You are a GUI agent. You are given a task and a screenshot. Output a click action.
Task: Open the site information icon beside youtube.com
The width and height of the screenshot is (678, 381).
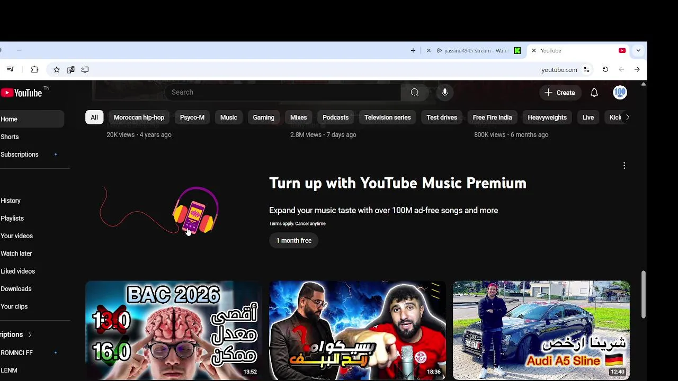point(586,69)
